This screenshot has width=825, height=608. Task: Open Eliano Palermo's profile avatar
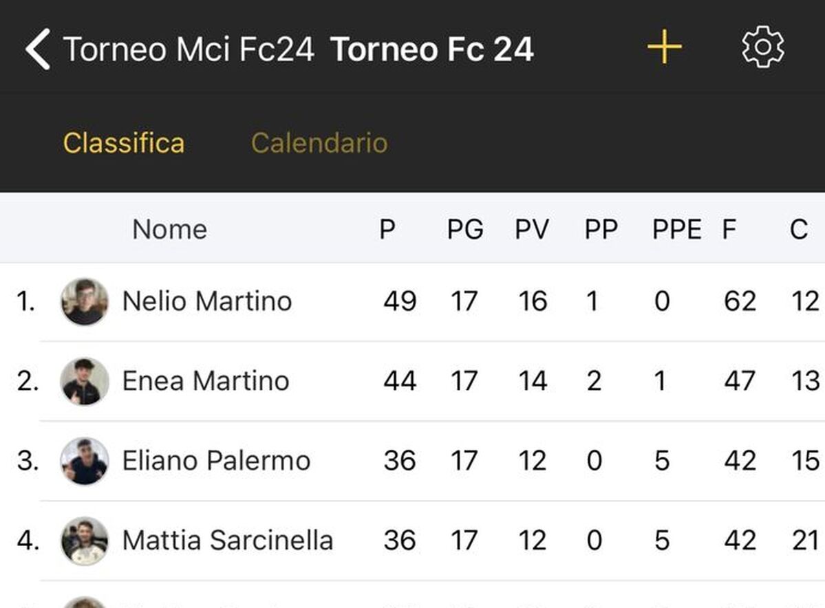pos(84,462)
